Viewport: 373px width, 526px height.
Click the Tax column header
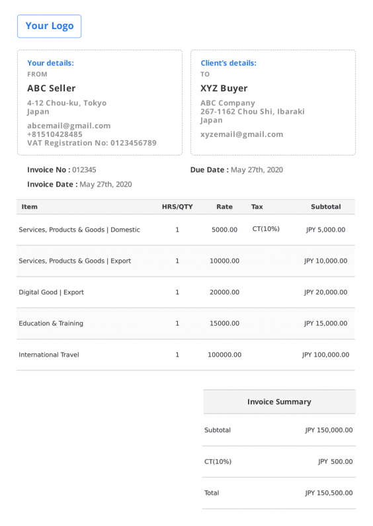(257, 206)
